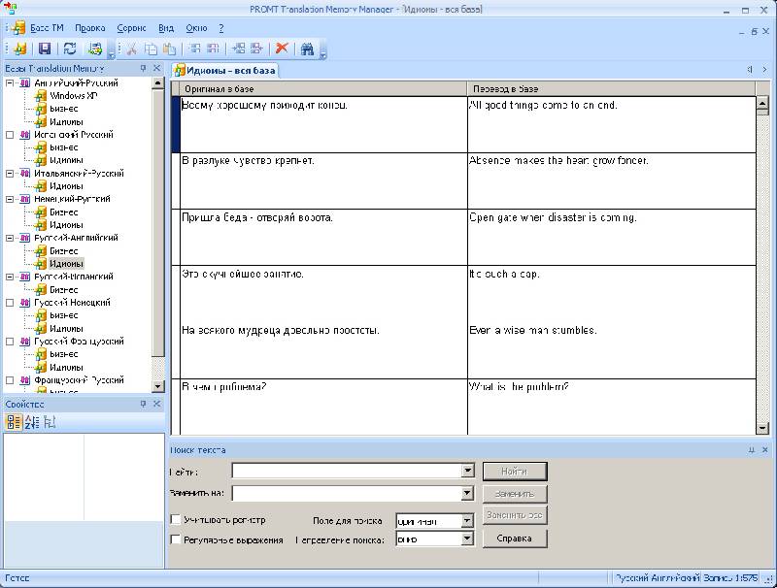Image resolution: width=777 pixels, height=588 pixels.
Task: Select Windows XP database in the tree
Action: coord(74,95)
